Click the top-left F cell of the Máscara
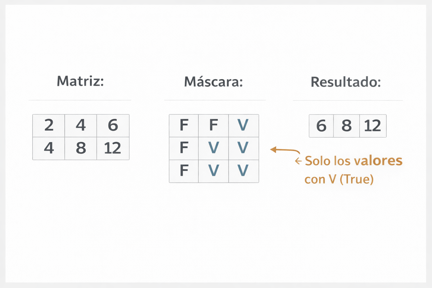This screenshot has width=432, height=288. (184, 125)
